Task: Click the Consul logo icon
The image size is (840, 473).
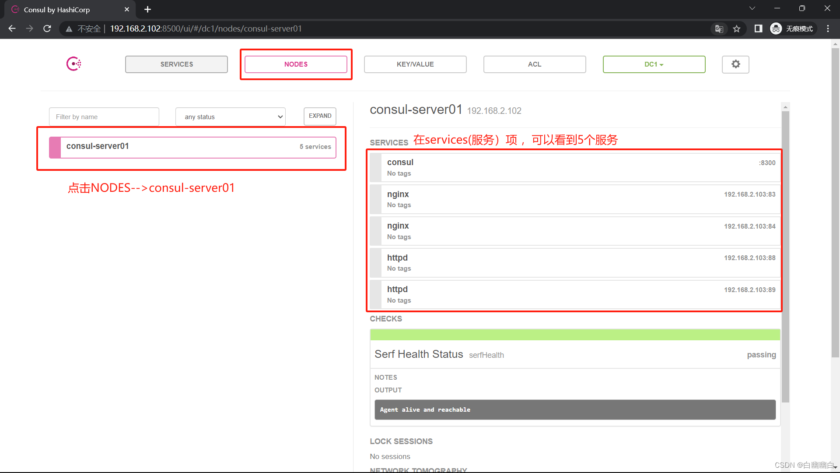Action: pyautogui.click(x=73, y=64)
